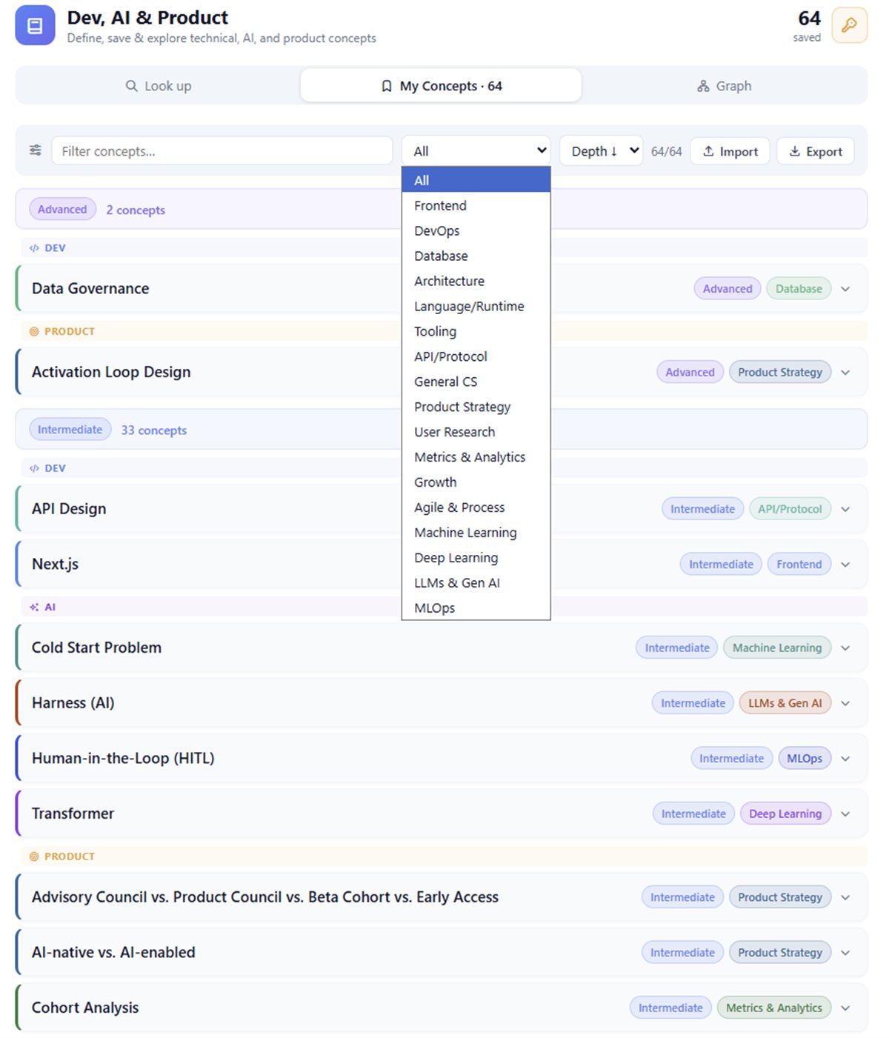Click LLMs & Gen AI tag on Harness
This screenshot has height=1038, width=889.
coord(785,703)
